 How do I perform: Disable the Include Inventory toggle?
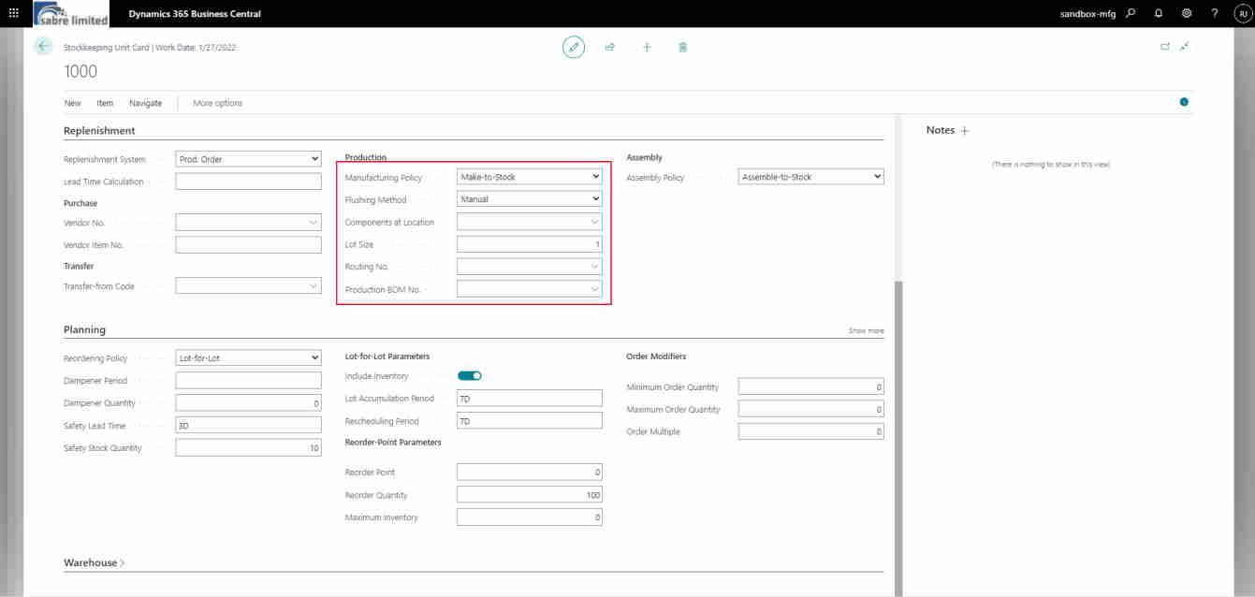point(469,373)
